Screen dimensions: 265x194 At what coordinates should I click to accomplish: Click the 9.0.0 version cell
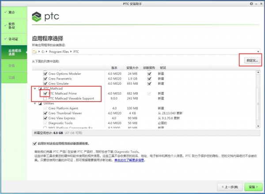114,99
